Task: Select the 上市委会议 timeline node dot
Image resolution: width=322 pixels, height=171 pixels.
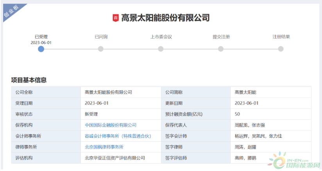Action: point(161,49)
